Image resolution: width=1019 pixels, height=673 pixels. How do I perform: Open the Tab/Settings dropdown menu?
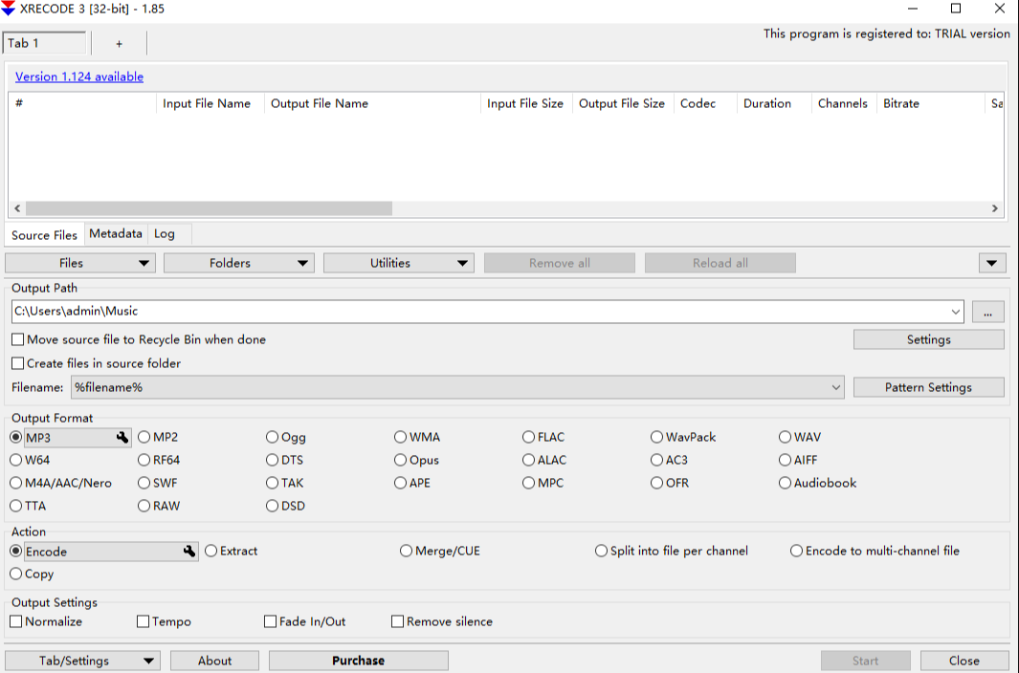point(82,661)
